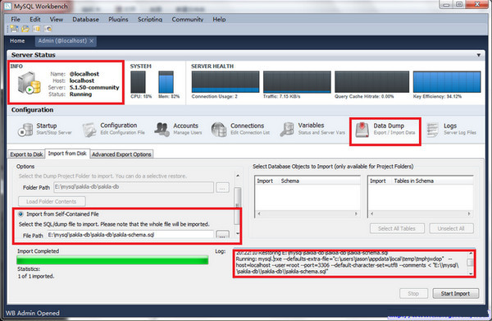
Task: Open the Database menu
Action: pos(85,20)
